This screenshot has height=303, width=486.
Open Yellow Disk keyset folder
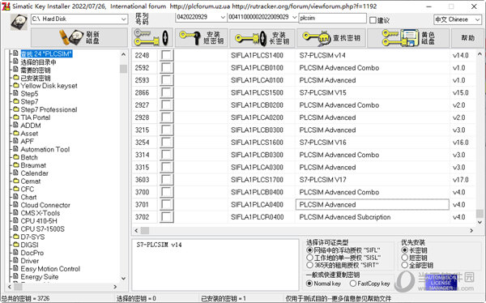(x=49, y=86)
